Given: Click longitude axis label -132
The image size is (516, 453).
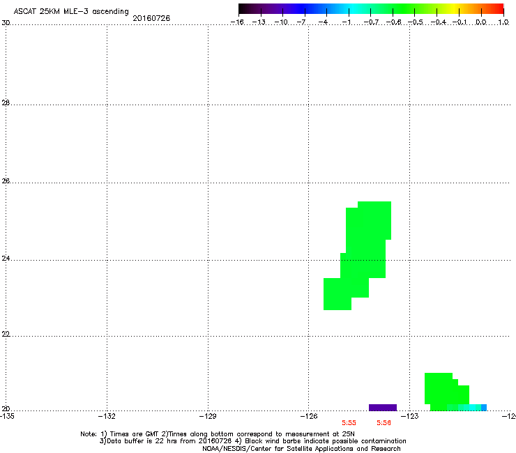Looking at the screenshot, I should point(107,416).
